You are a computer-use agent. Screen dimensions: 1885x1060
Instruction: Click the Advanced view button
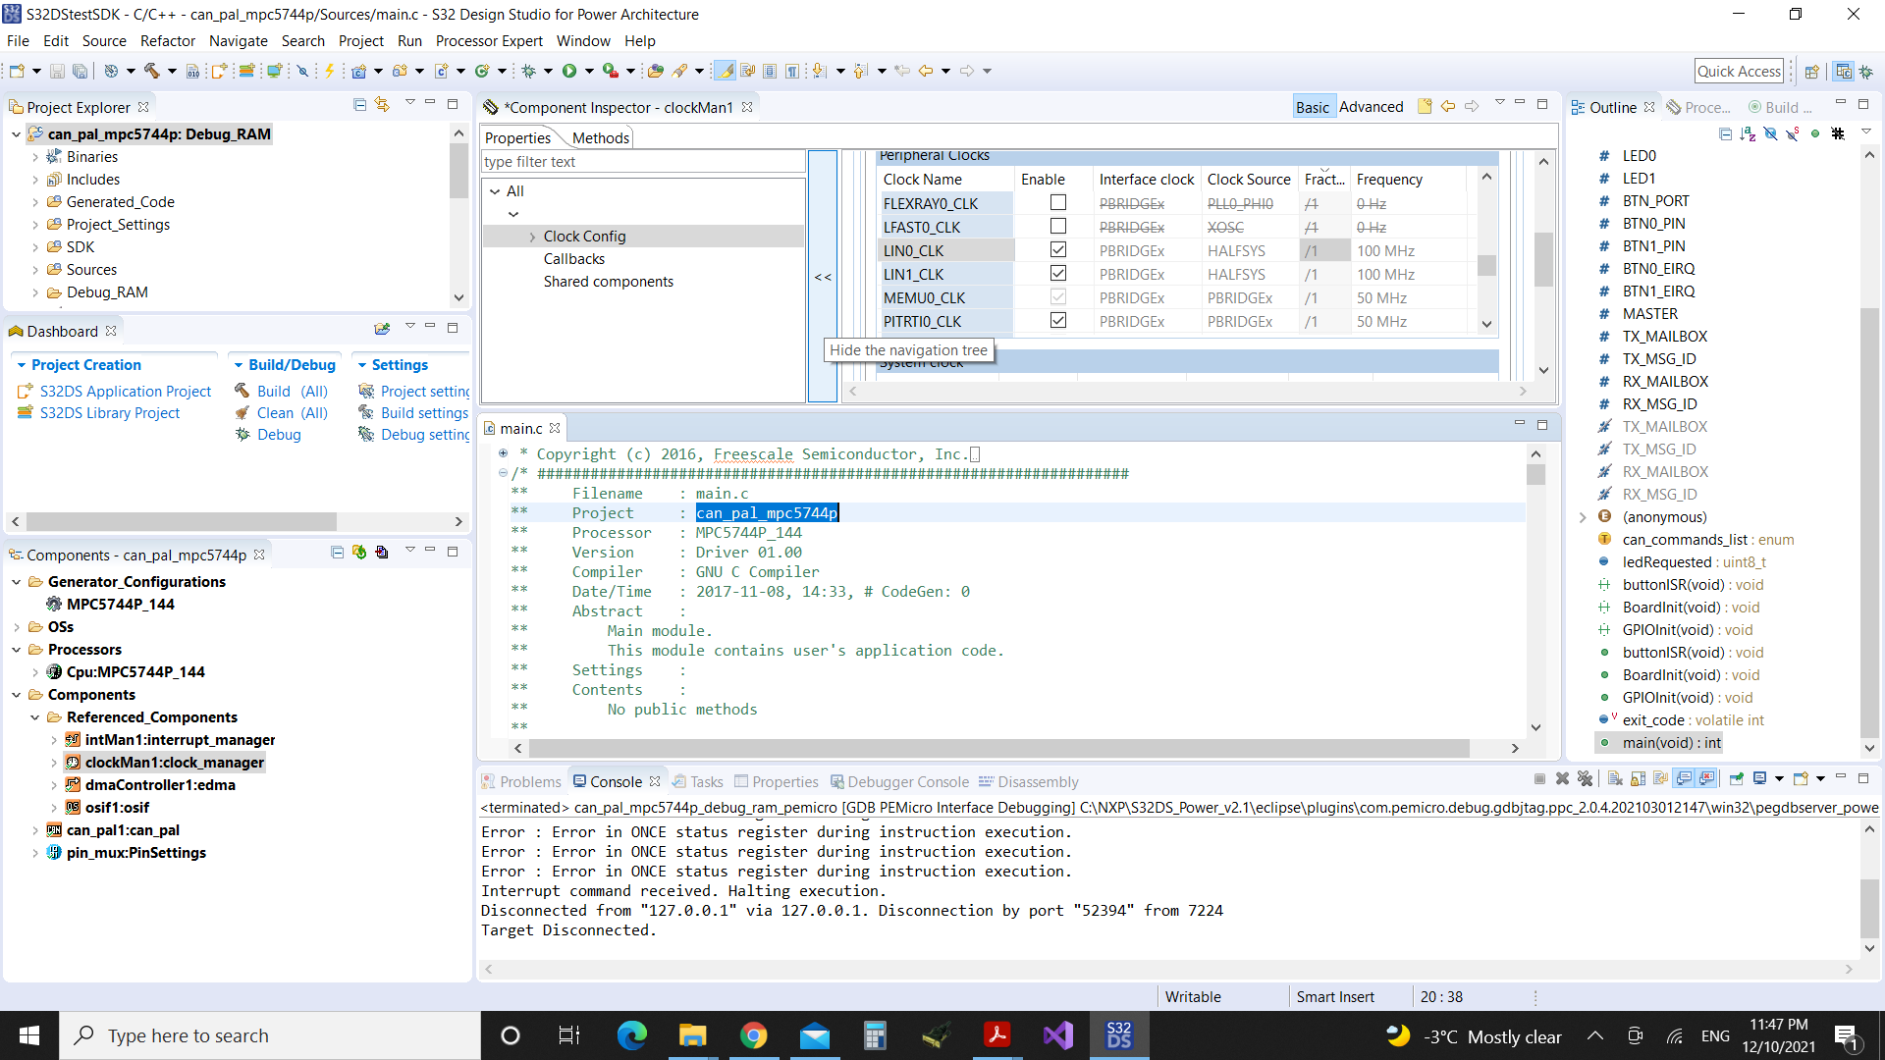1371,107
